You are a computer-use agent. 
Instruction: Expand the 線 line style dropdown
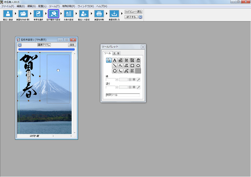click(117, 80)
